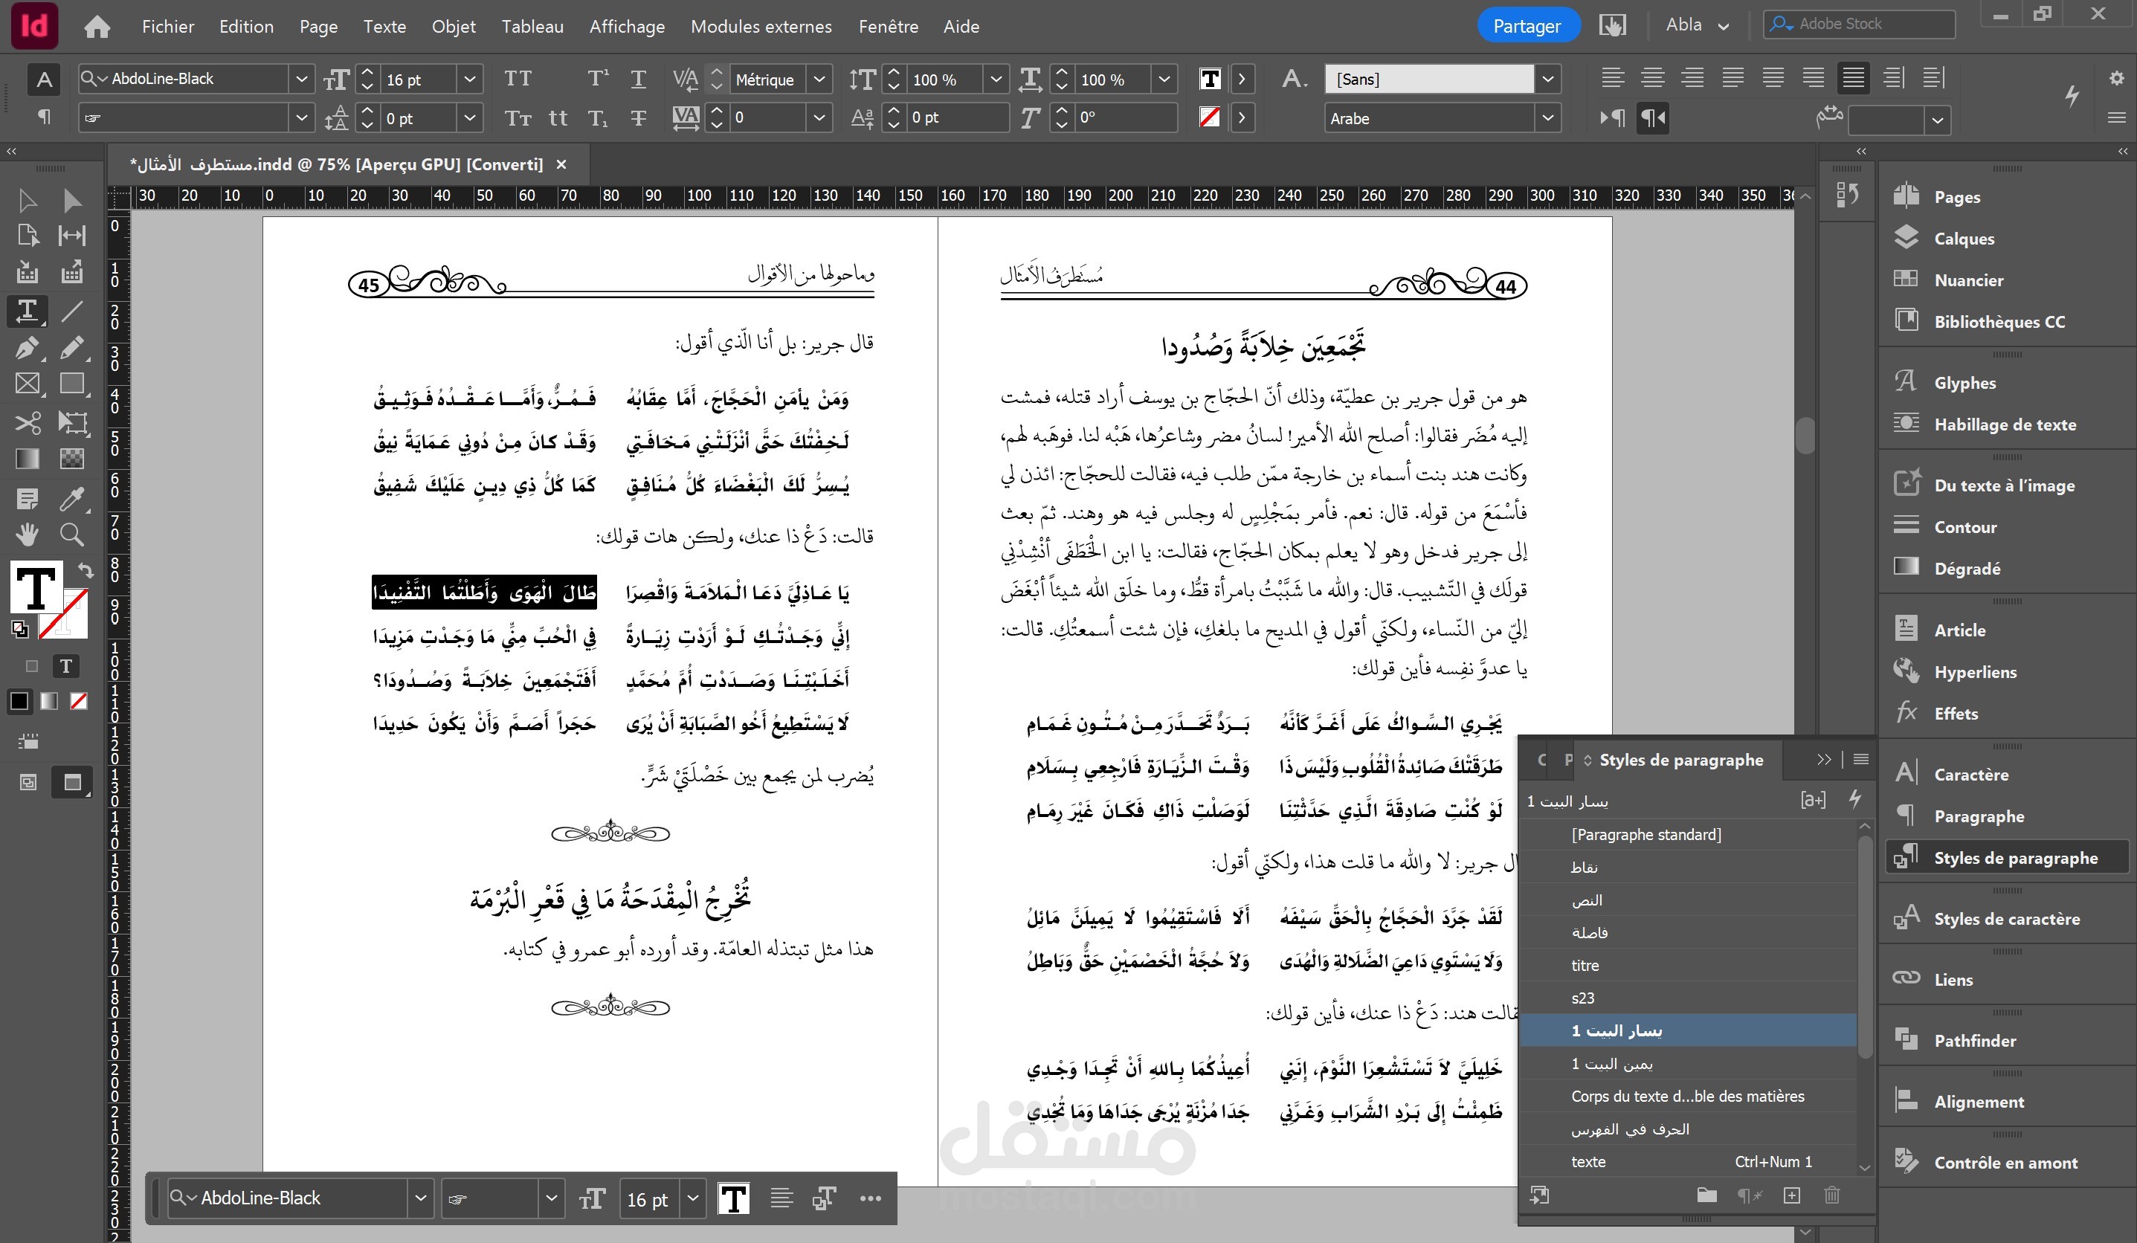The width and height of the screenshot is (2137, 1243).
Task: Open the AbdoLine-Black font family dropdown
Action: coord(301,79)
